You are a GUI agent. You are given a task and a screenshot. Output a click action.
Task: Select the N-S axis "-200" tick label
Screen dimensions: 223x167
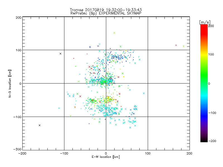(17, 149)
